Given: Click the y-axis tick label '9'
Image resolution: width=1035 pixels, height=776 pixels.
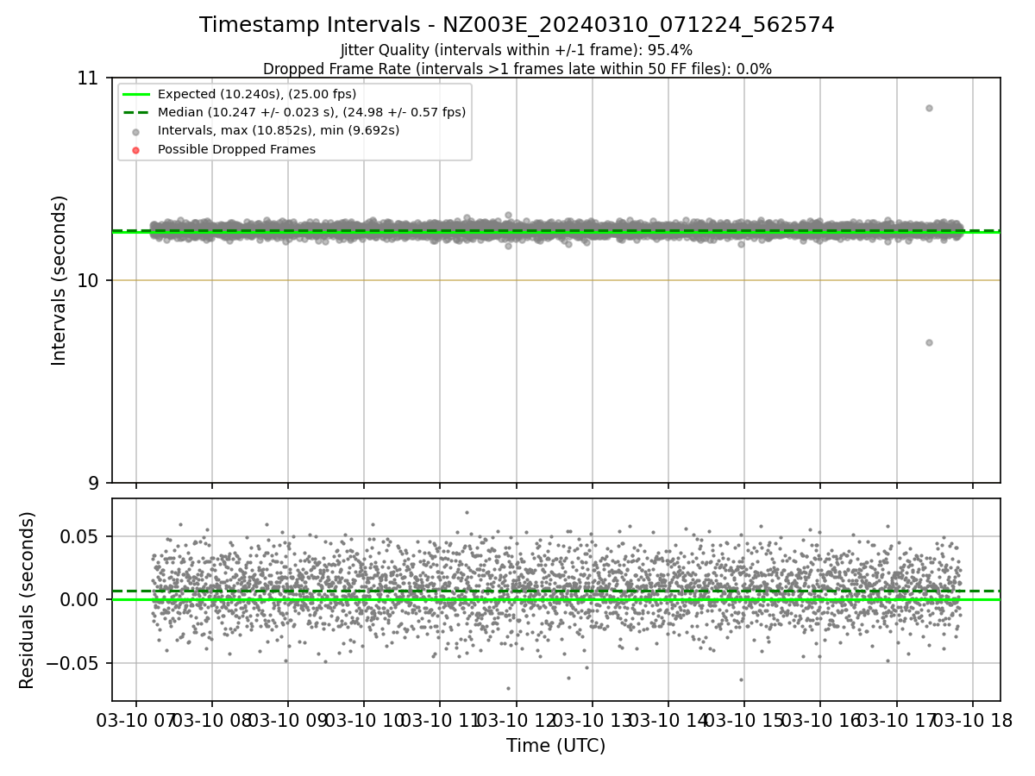Looking at the screenshot, I should point(94,483).
